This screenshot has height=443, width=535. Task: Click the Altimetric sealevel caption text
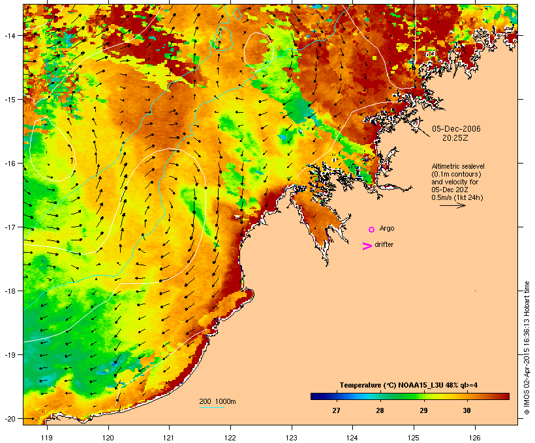click(458, 166)
